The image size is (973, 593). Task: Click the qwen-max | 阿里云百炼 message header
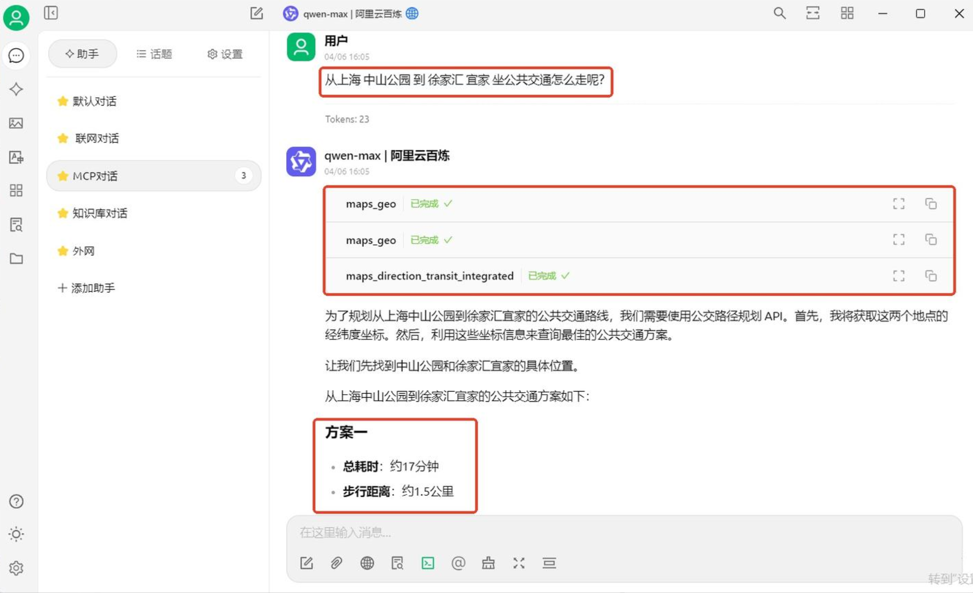coord(387,155)
